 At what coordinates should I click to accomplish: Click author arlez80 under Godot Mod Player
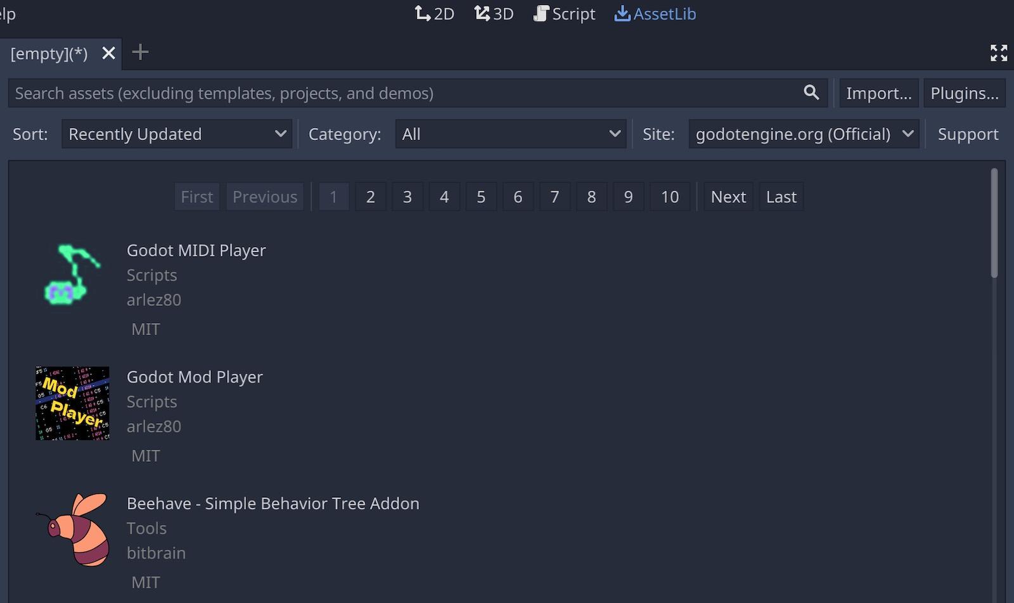click(x=154, y=426)
